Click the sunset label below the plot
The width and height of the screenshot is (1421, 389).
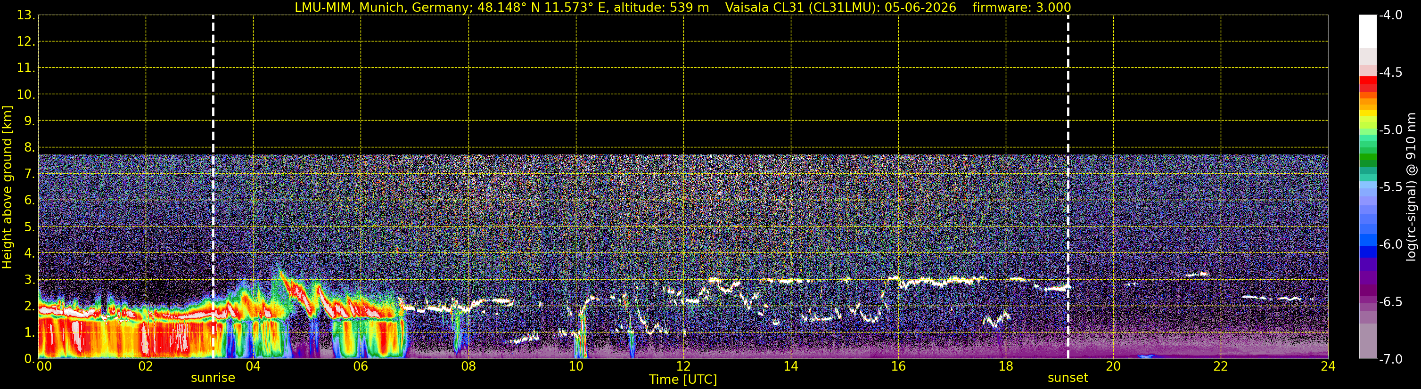[1068, 378]
